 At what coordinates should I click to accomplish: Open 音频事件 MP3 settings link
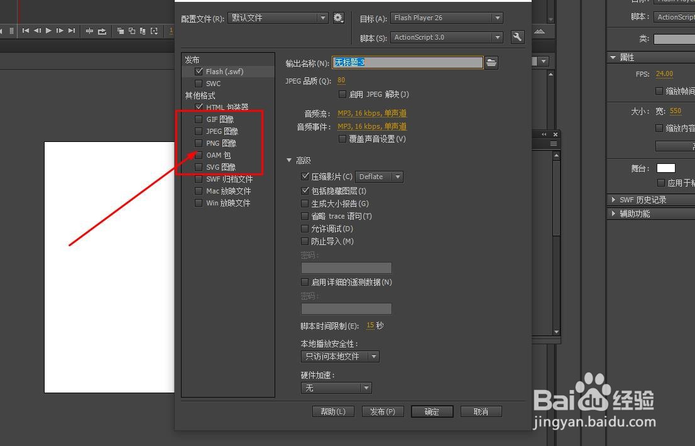tap(372, 126)
